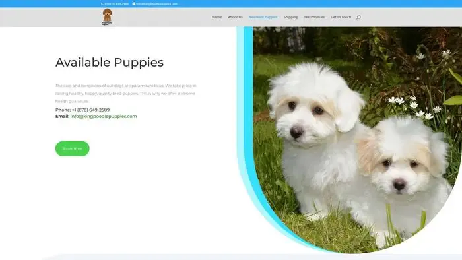Select the Available Puppies menu item
This screenshot has height=260, width=462.
(x=263, y=17)
